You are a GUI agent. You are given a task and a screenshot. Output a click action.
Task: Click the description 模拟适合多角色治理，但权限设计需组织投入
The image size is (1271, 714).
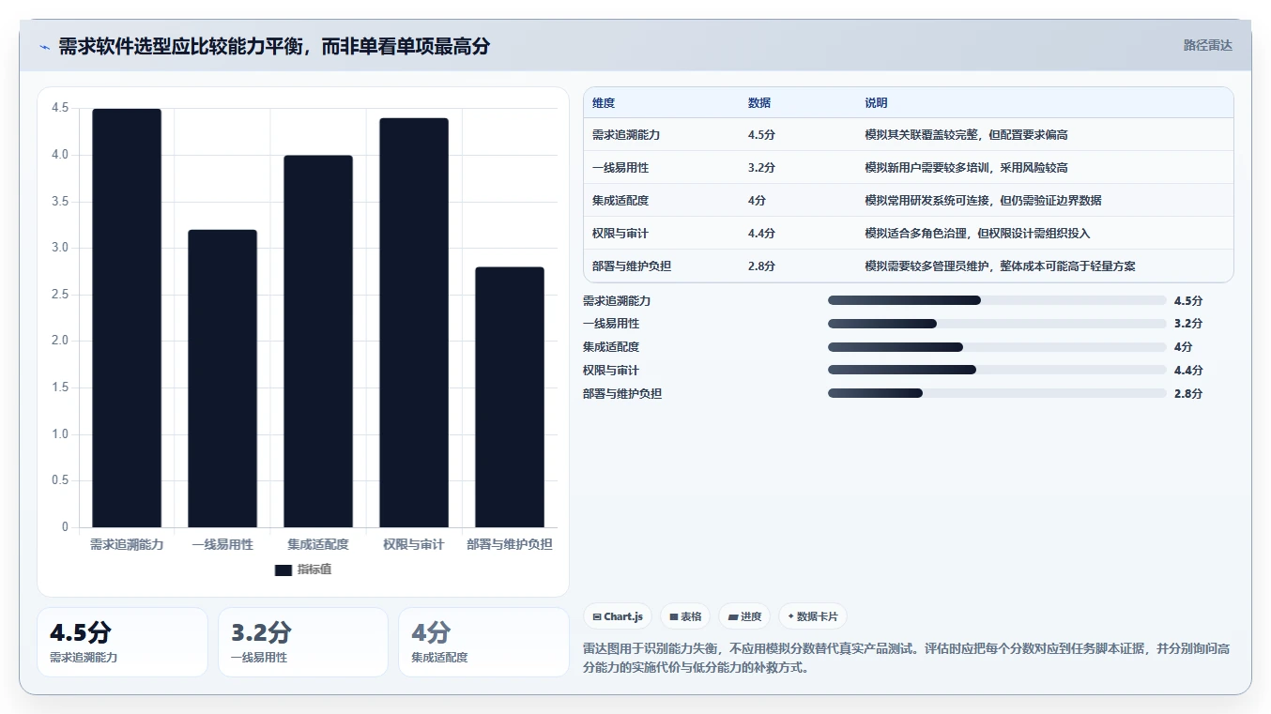pos(977,234)
